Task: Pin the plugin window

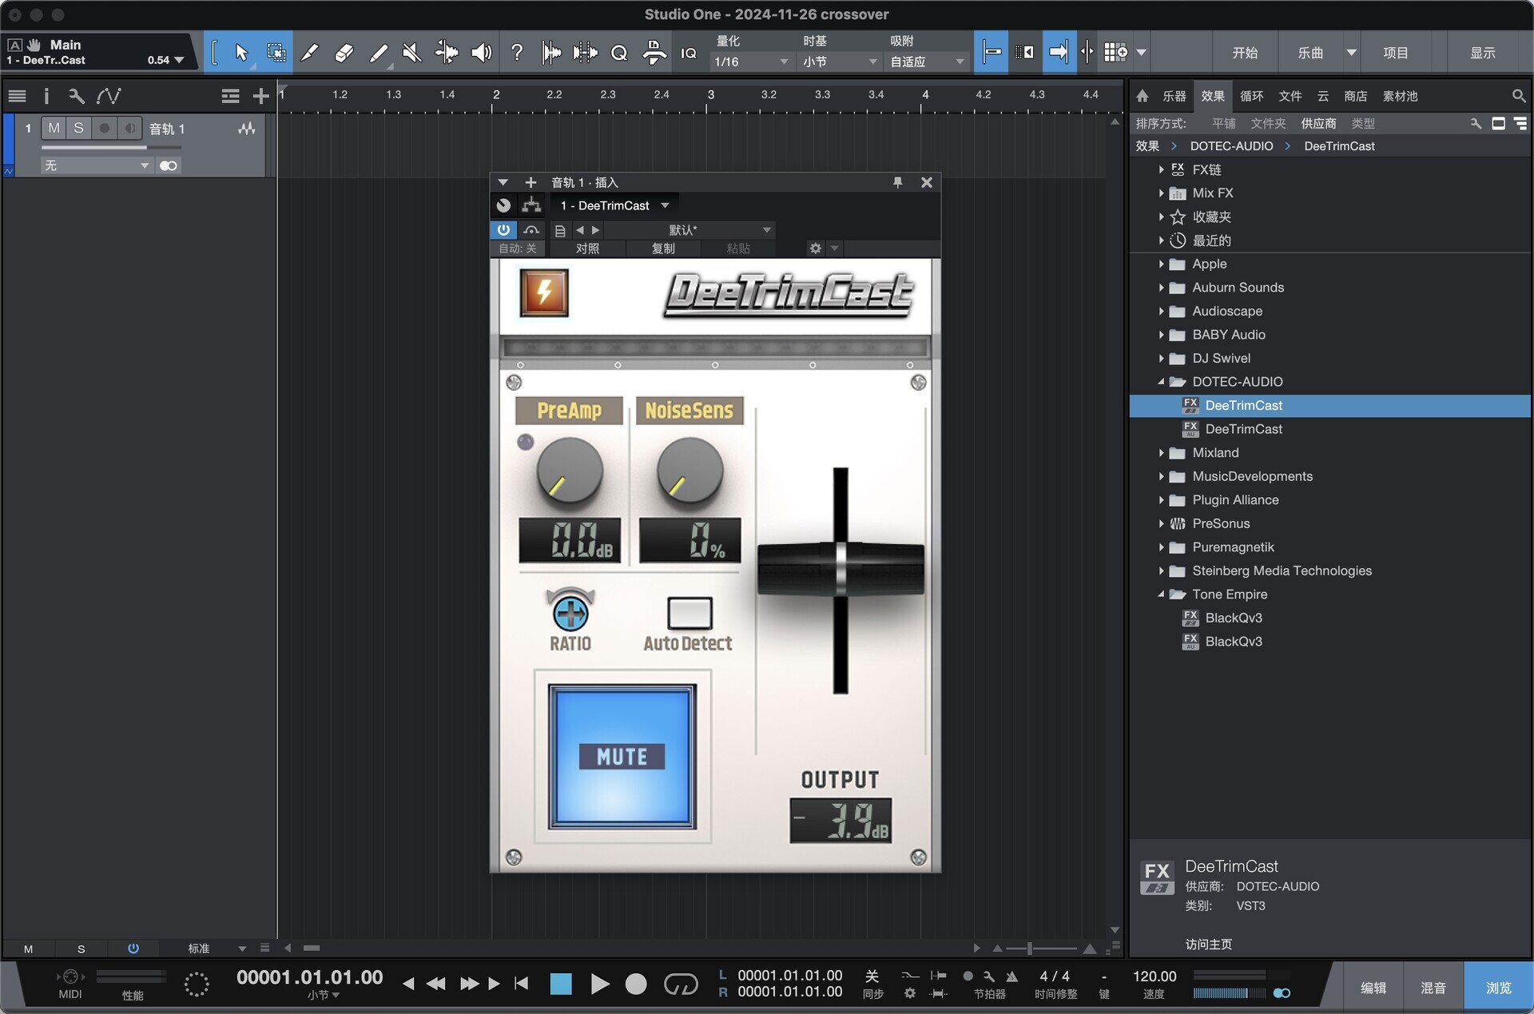Action: tap(897, 182)
